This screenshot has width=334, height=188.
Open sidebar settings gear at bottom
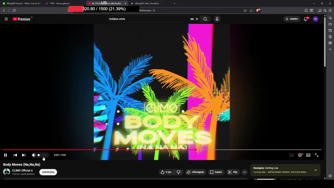(x=330, y=176)
